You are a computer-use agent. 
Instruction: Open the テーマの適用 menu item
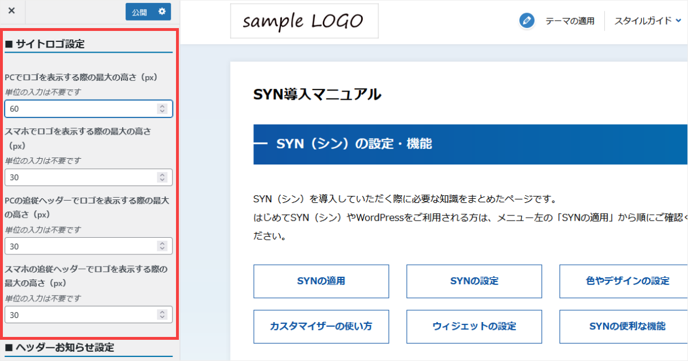[x=569, y=21]
